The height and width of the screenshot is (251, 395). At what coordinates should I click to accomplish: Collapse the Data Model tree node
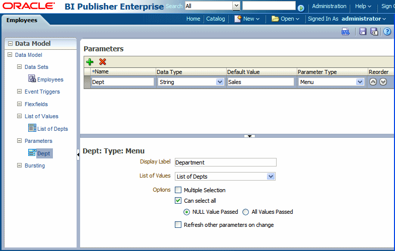tap(10, 54)
